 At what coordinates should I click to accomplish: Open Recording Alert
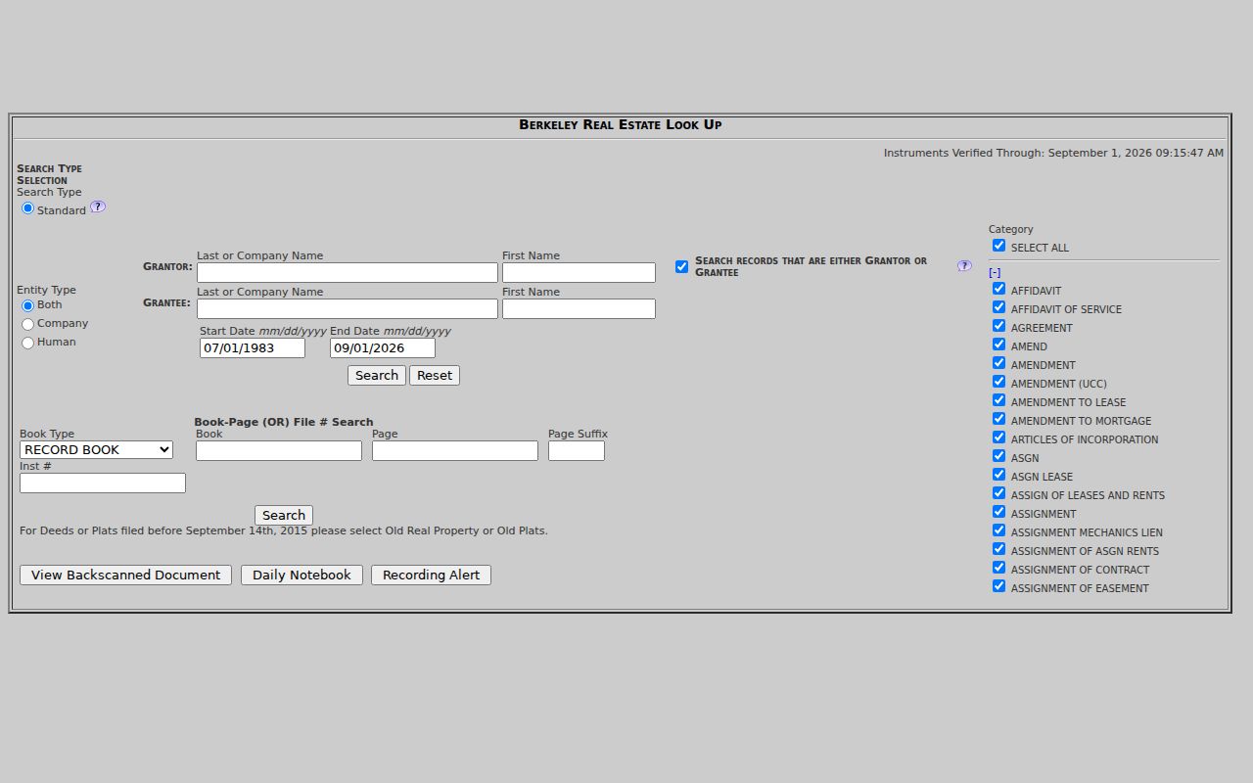pos(431,576)
